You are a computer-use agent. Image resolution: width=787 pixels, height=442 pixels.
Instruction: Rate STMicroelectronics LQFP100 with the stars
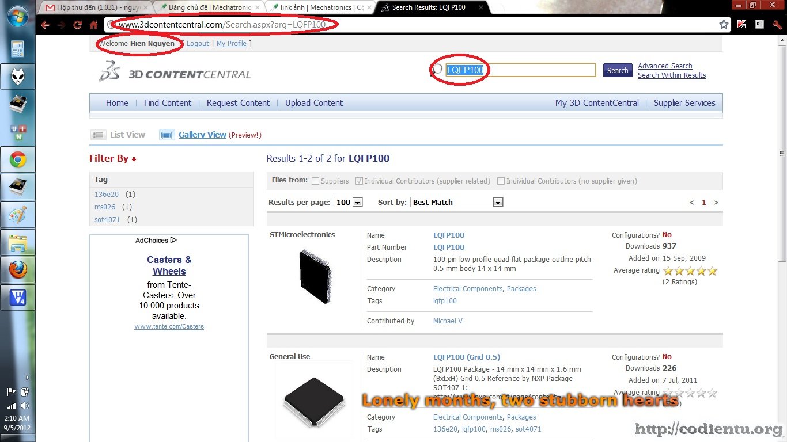(690, 271)
